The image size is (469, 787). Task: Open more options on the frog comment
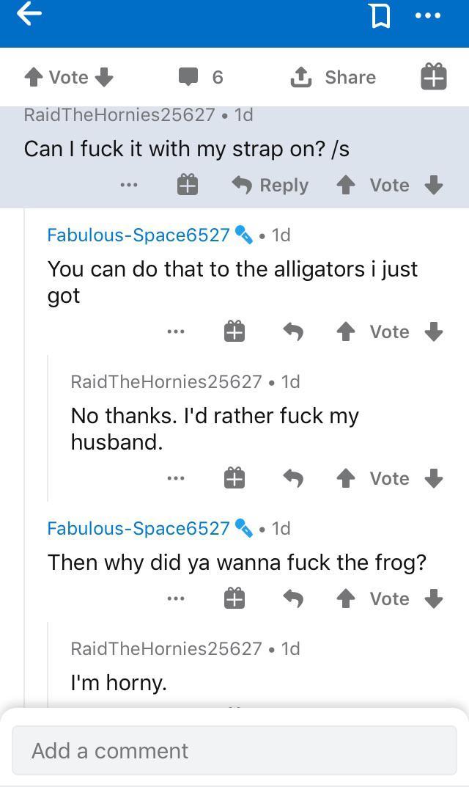pyautogui.click(x=175, y=599)
